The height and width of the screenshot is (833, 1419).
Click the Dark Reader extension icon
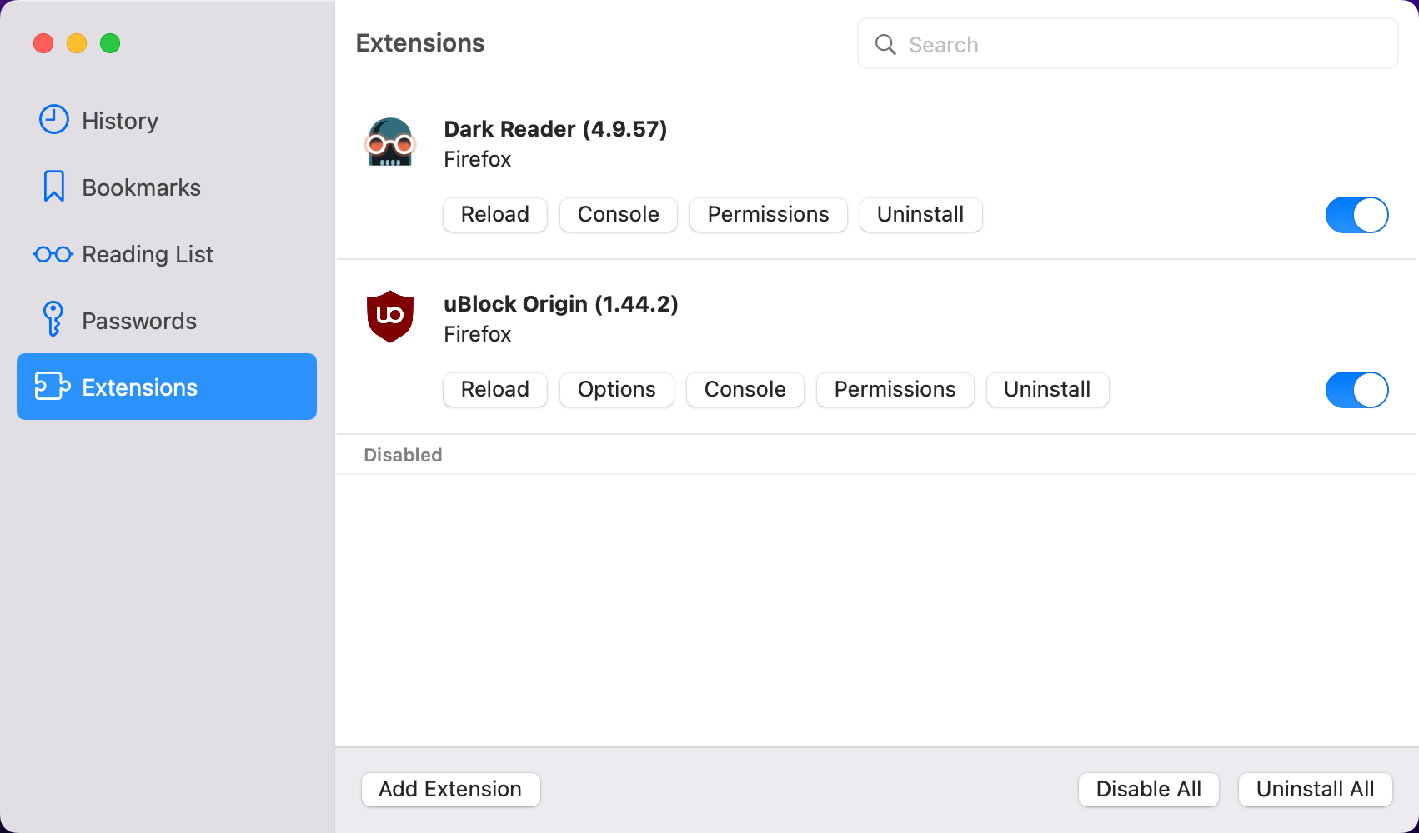click(390, 142)
